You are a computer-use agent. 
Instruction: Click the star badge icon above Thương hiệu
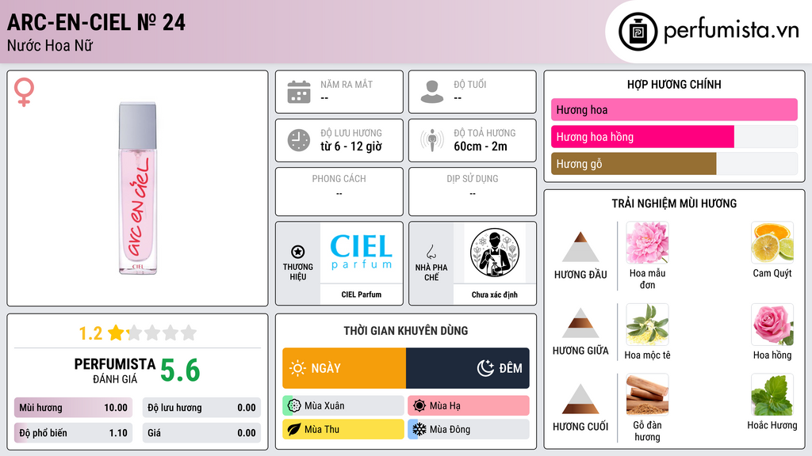298,252
